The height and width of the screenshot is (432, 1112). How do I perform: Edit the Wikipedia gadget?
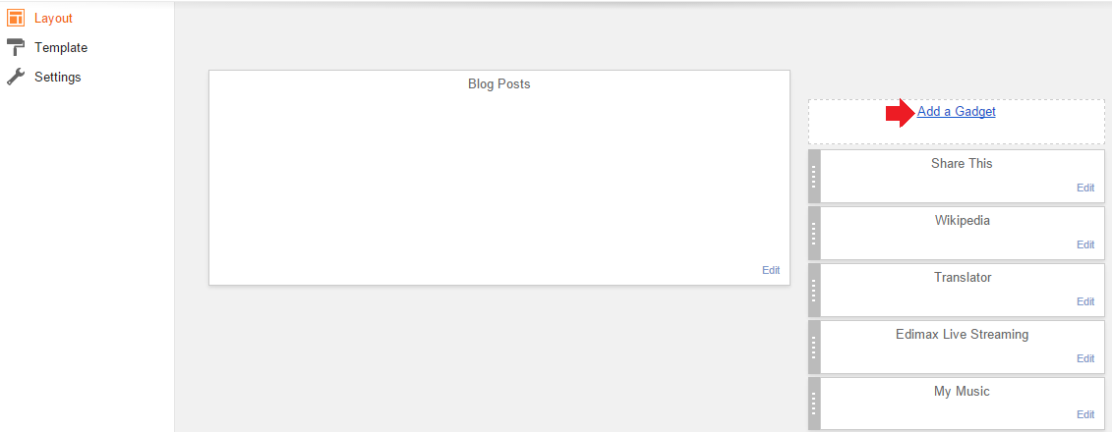point(1084,244)
